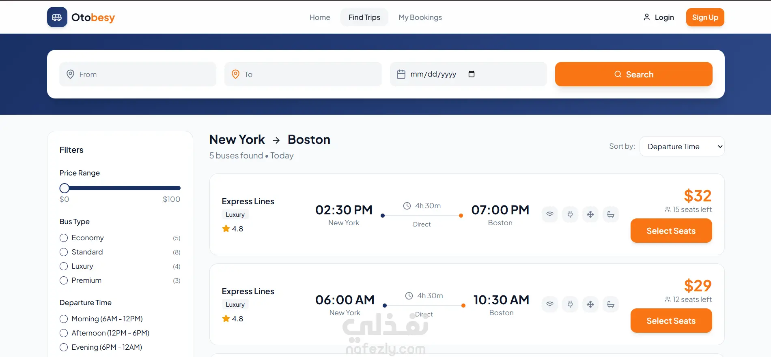Click the calendar icon in date field

pos(401,74)
